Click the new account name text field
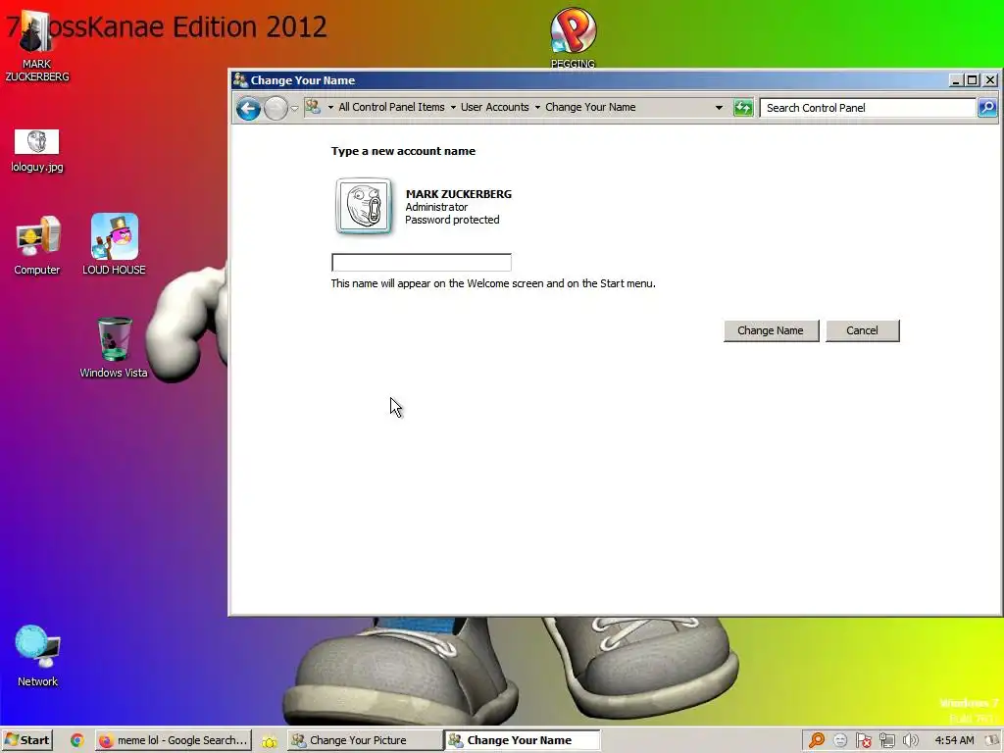The width and height of the screenshot is (1004, 753). click(x=422, y=262)
